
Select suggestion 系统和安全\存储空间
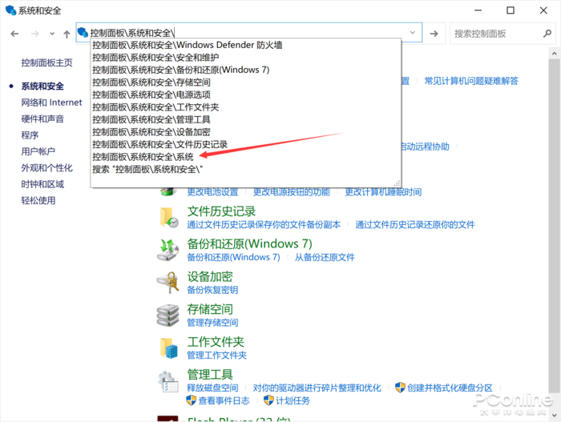point(246,82)
